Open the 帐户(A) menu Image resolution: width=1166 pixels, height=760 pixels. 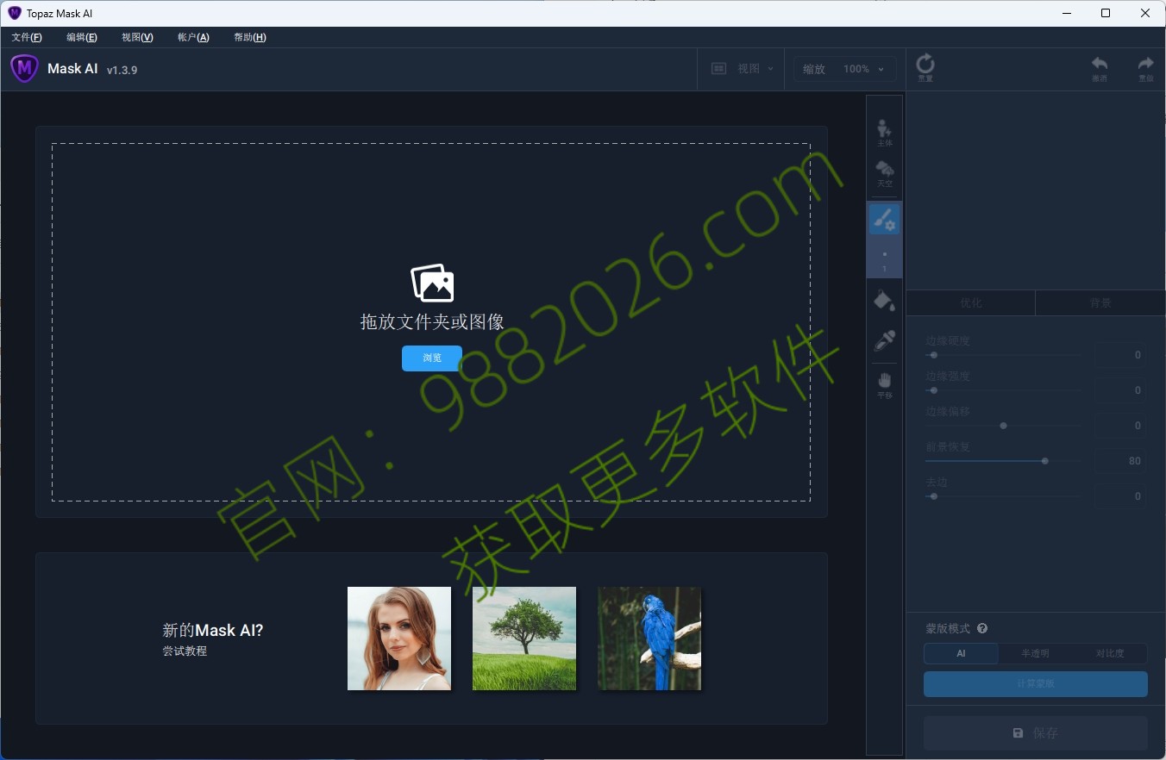coord(193,37)
